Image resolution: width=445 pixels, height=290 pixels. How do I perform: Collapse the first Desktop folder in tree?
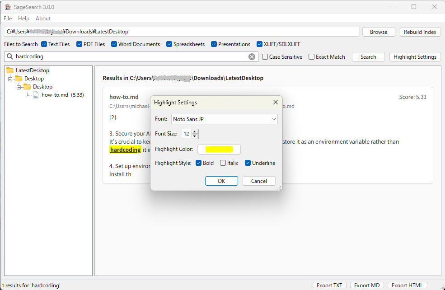click(10, 79)
